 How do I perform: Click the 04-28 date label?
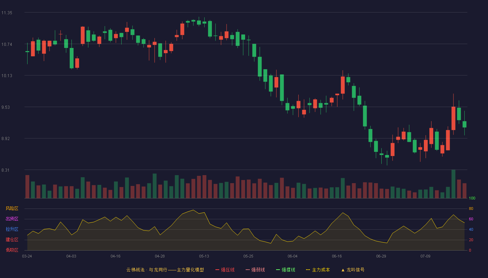pos(160,256)
